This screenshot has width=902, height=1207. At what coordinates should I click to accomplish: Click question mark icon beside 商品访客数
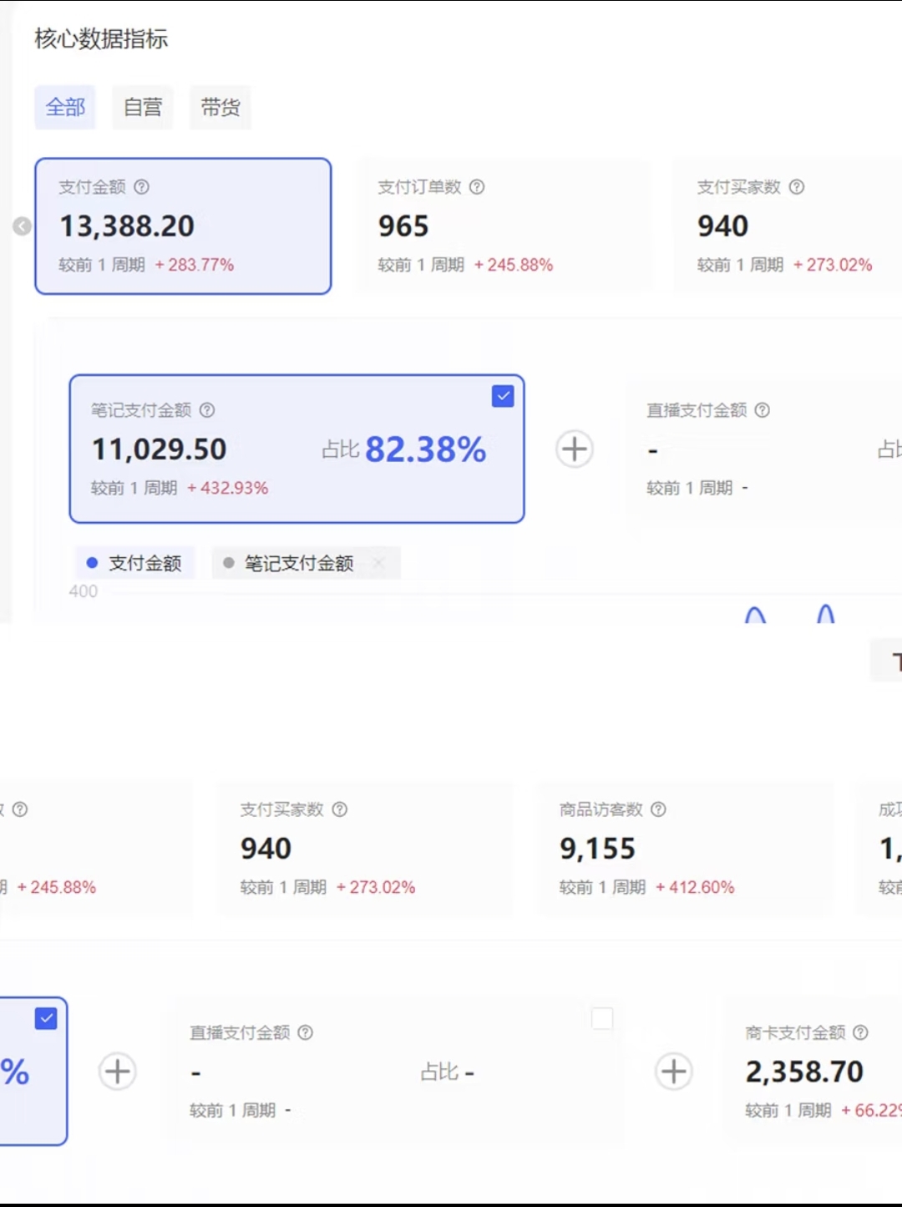[658, 809]
